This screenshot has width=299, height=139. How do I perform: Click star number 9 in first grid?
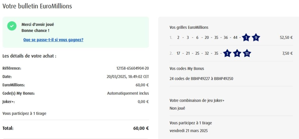click(x=256, y=38)
